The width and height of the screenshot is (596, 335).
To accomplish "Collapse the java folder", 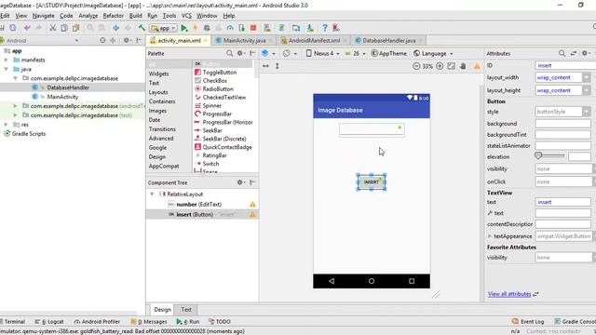I will (7, 69).
